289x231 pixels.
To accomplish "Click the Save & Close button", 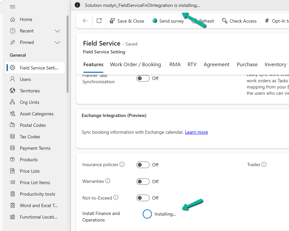I will pyautogui.click(x=127, y=21).
